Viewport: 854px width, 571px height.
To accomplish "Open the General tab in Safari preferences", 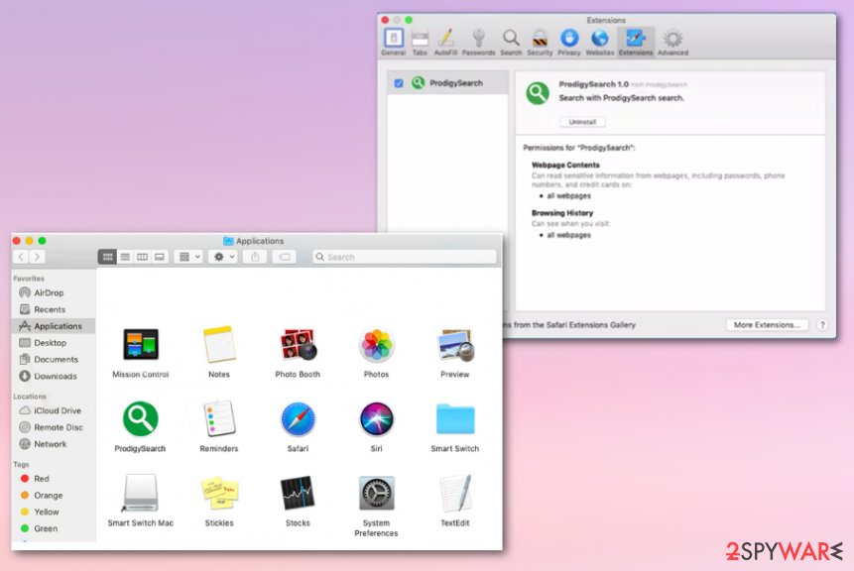I will click(x=393, y=43).
